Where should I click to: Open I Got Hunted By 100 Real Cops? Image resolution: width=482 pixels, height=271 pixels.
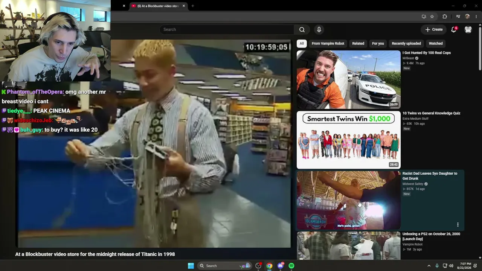pyautogui.click(x=427, y=53)
